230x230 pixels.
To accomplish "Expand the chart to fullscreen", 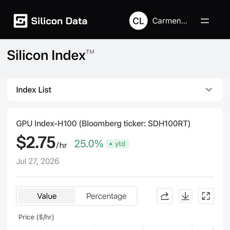I will tap(206, 196).
